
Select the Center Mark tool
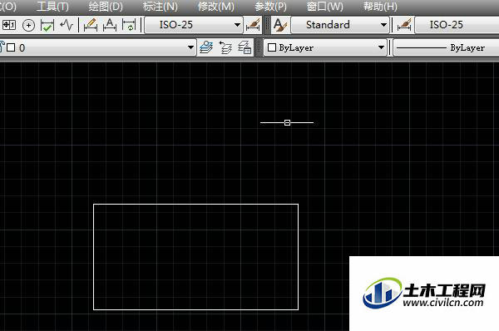[x=28, y=25]
